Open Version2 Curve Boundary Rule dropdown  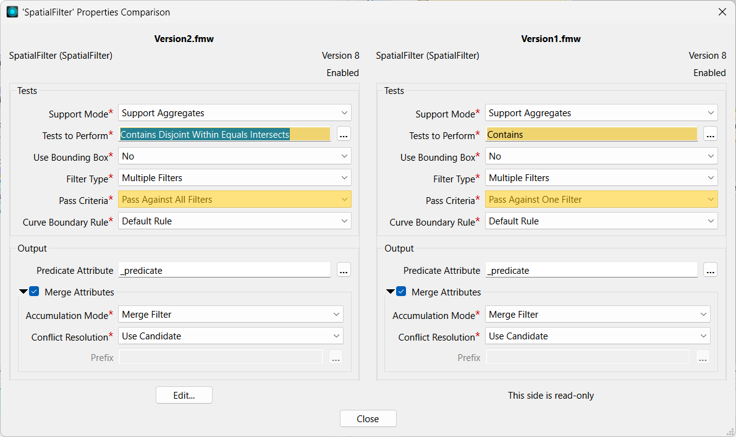click(235, 221)
